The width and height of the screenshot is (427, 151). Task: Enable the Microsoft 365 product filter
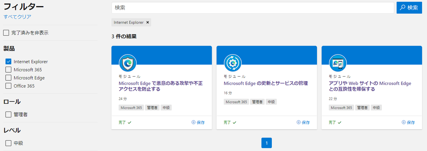[x=9, y=70]
